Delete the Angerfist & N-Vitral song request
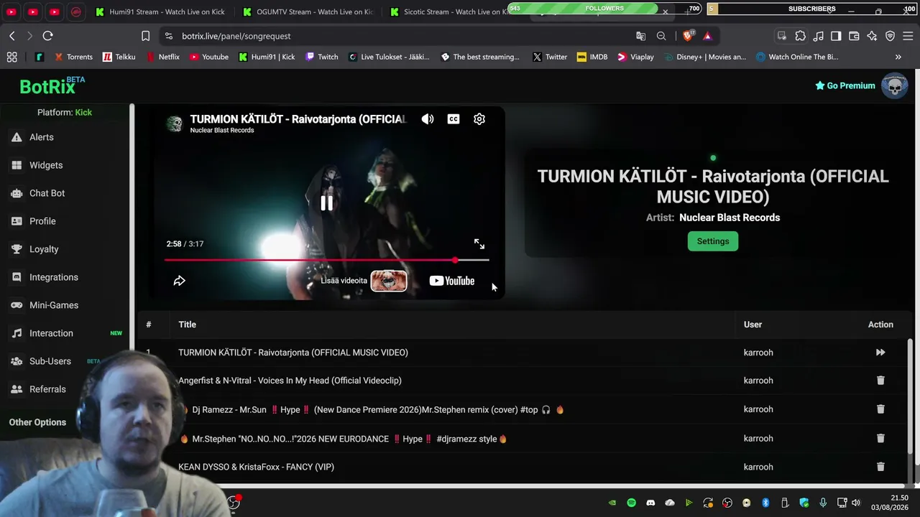The image size is (920, 517). (x=880, y=381)
